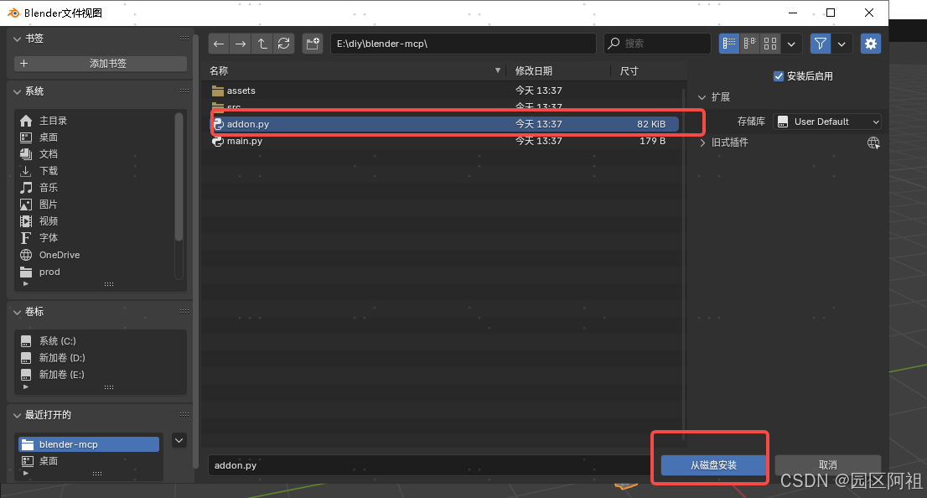Select the thumbnail grid display mode
927x498 pixels.
click(770, 44)
